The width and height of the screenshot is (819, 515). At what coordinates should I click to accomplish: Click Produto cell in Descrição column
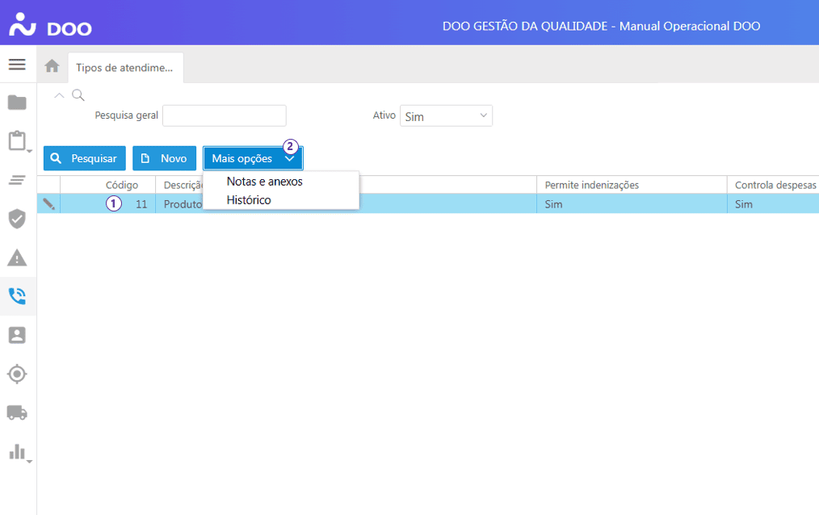coord(183,204)
